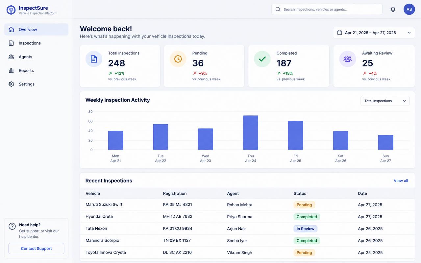Click the 248 total inspections value
The height and width of the screenshot is (263, 421).
(117, 63)
